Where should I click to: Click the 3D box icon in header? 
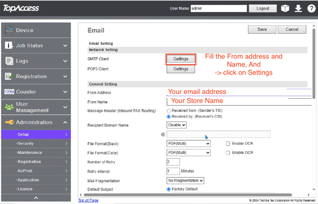click(285, 8)
